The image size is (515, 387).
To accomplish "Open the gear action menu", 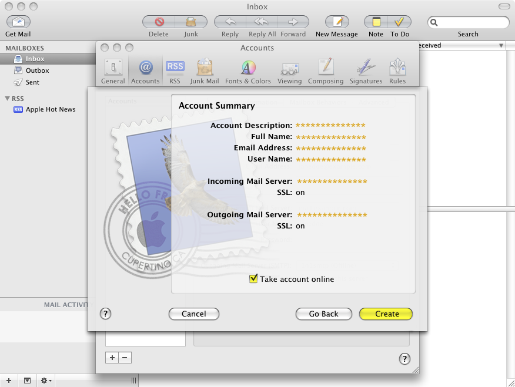I will click(46, 381).
